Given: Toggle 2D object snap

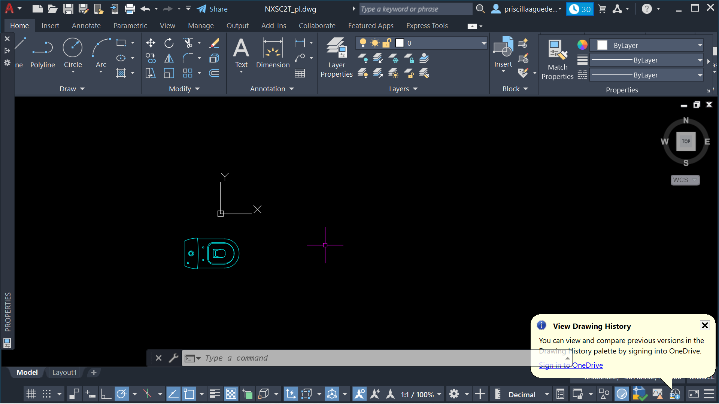Looking at the screenshot, I should pyautogui.click(x=189, y=394).
